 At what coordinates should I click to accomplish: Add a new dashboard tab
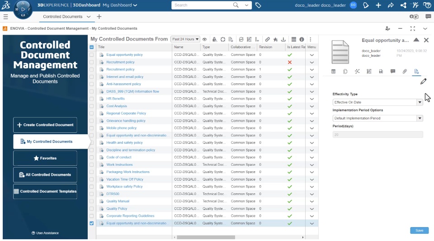99,17
